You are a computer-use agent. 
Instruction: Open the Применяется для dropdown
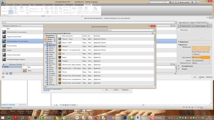[201, 63]
